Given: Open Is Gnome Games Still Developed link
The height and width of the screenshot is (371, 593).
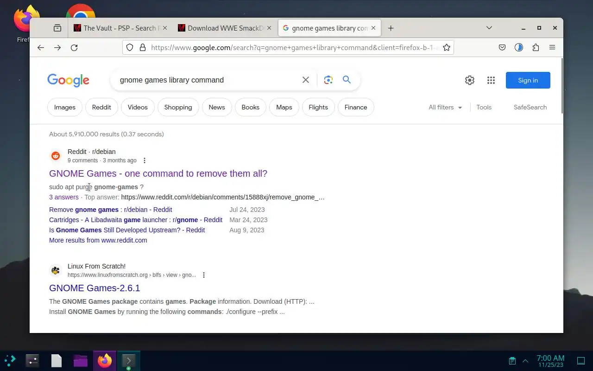Looking at the screenshot, I should [127, 230].
